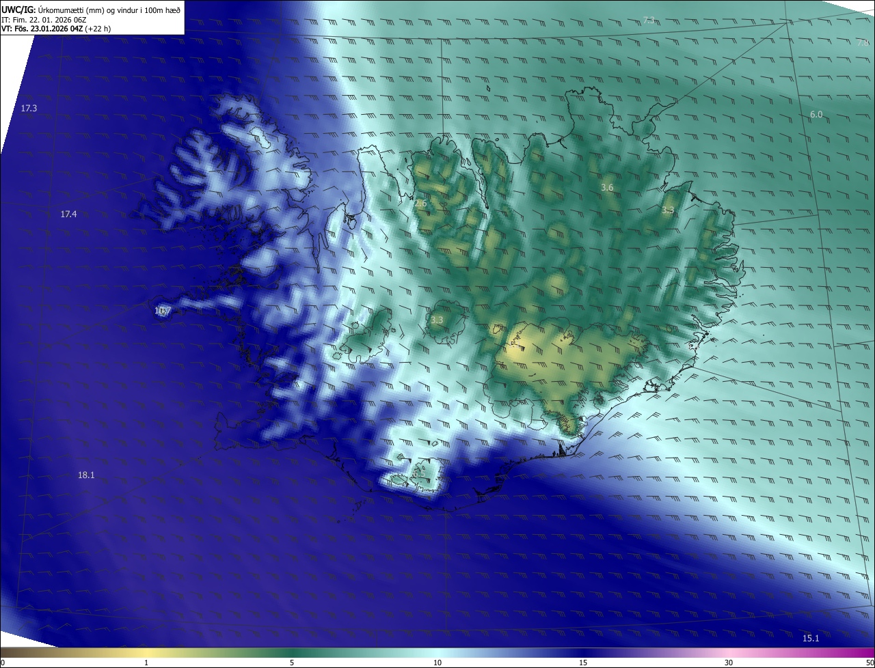Click the 'VT: Fös. 23.01.2026 04Z (+22 h)' line
This screenshot has width=875, height=668.
point(56,29)
